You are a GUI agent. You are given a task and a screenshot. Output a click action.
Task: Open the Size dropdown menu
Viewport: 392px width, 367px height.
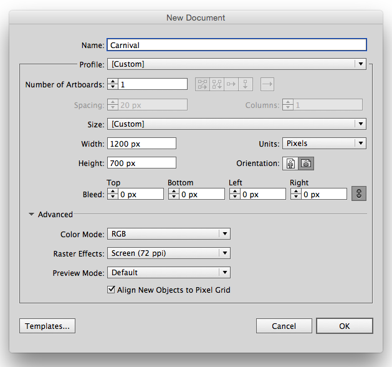click(x=236, y=124)
